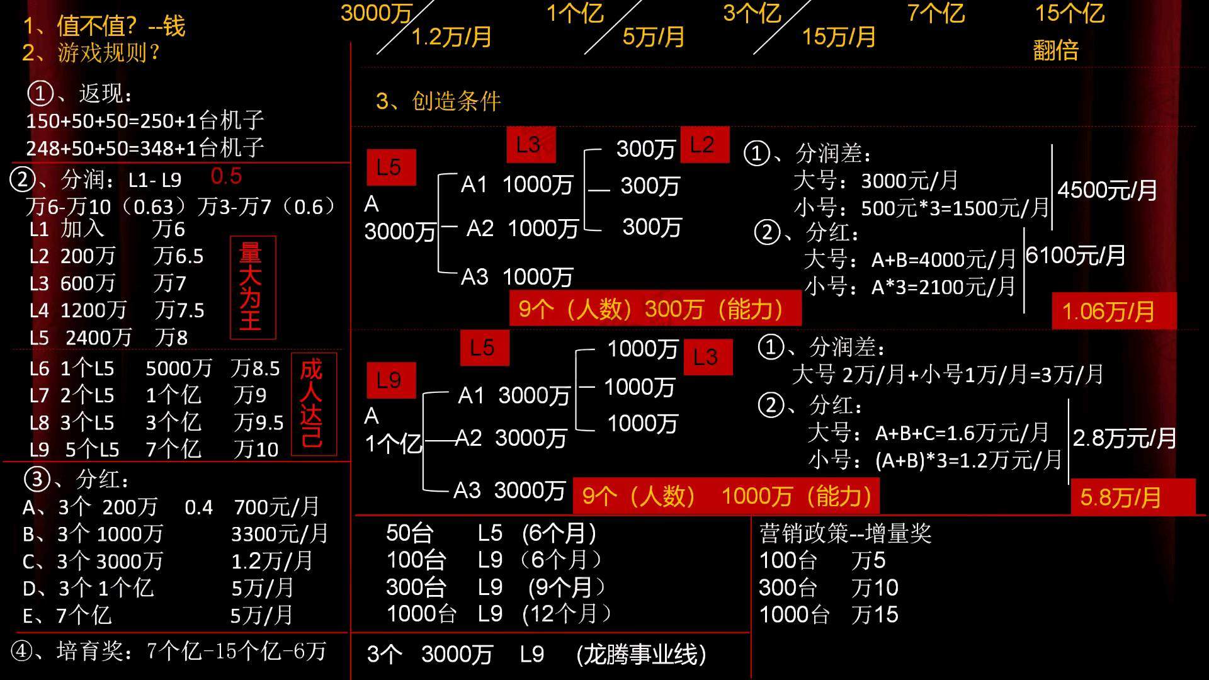Image resolution: width=1209 pixels, height=680 pixels.
Task: Click the 1、值不值? --钱 heading
Action: pos(104,26)
